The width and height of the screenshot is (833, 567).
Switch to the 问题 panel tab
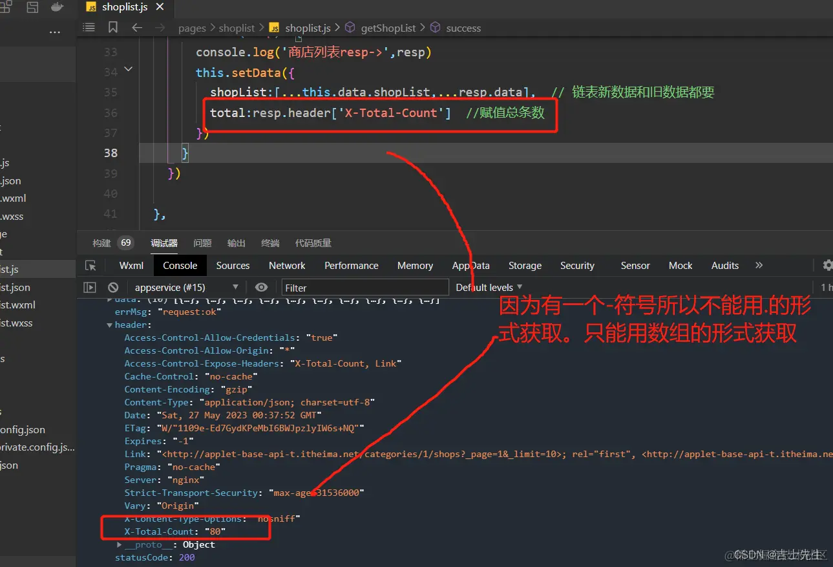[x=202, y=243]
